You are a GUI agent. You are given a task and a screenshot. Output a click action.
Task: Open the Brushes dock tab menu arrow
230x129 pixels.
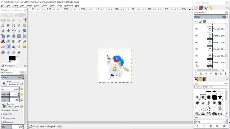tap(227, 79)
